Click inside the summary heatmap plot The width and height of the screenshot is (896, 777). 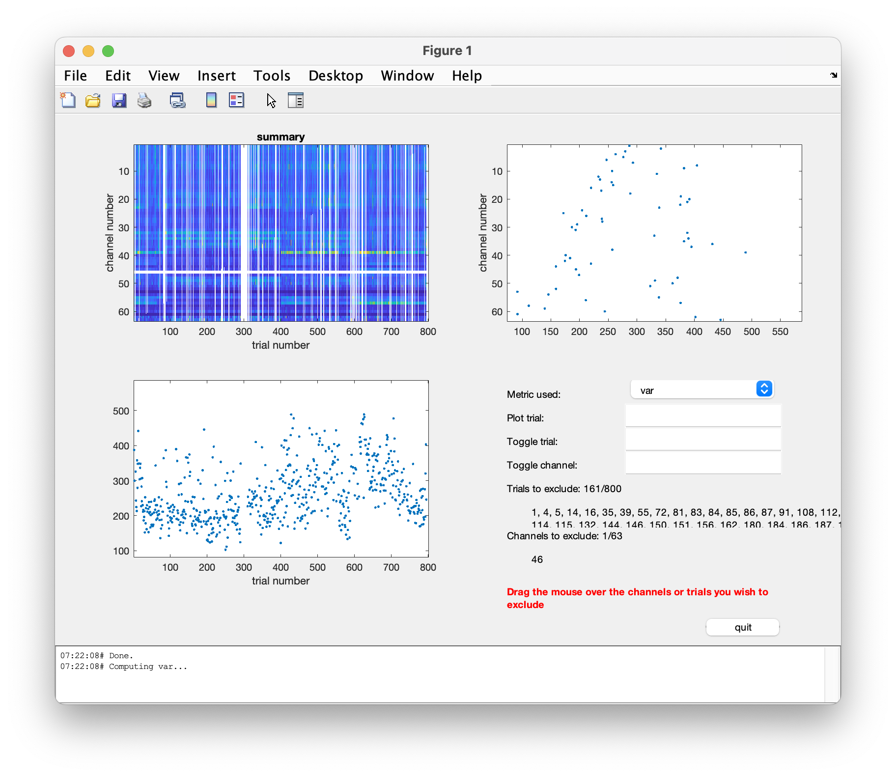pos(281,233)
